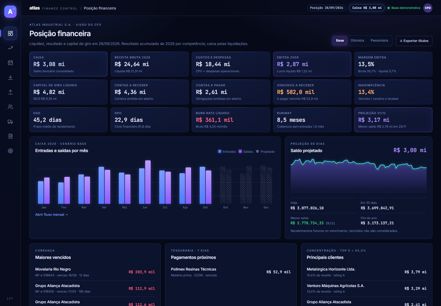The width and height of the screenshot is (441, 306).
Task: Open the people icon in sidebar
Action: [10, 107]
